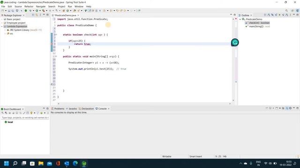The height and width of the screenshot is (168, 300).
Task: Open Package Explorer view menu icon
Action: [40, 15]
